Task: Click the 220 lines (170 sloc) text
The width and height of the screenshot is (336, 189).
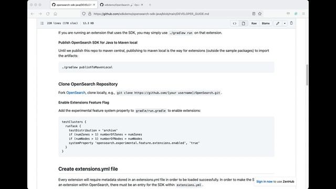Action: 62,23
